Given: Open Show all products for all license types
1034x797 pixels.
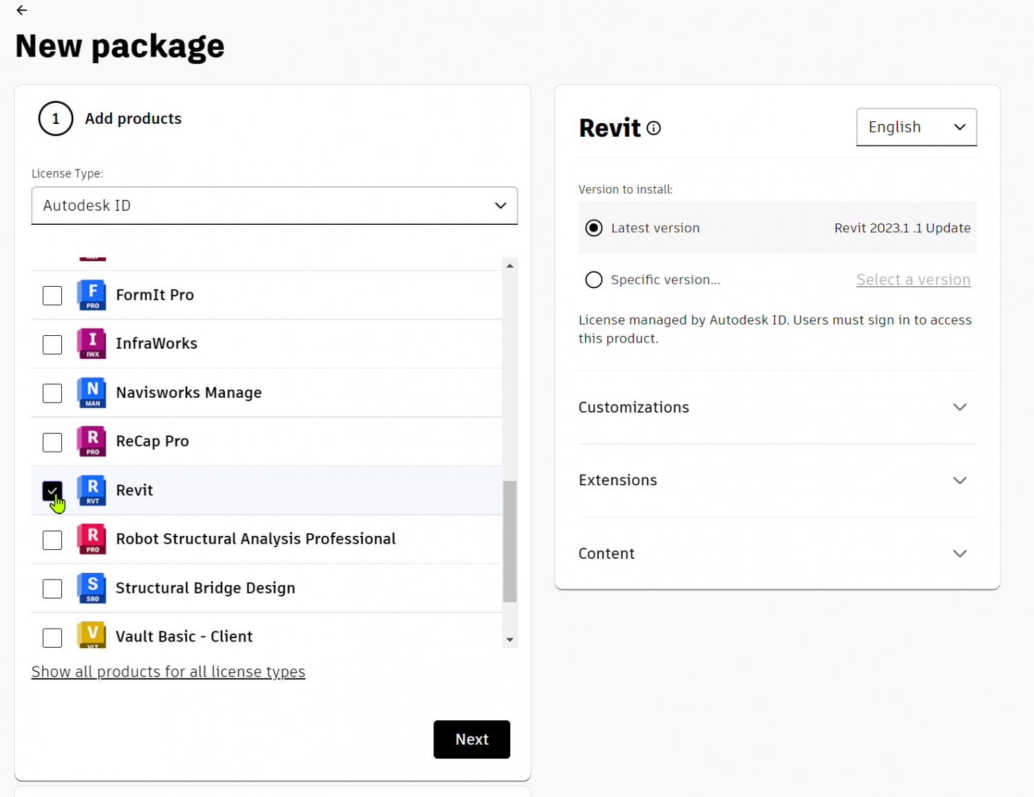Looking at the screenshot, I should tap(168, 672).
